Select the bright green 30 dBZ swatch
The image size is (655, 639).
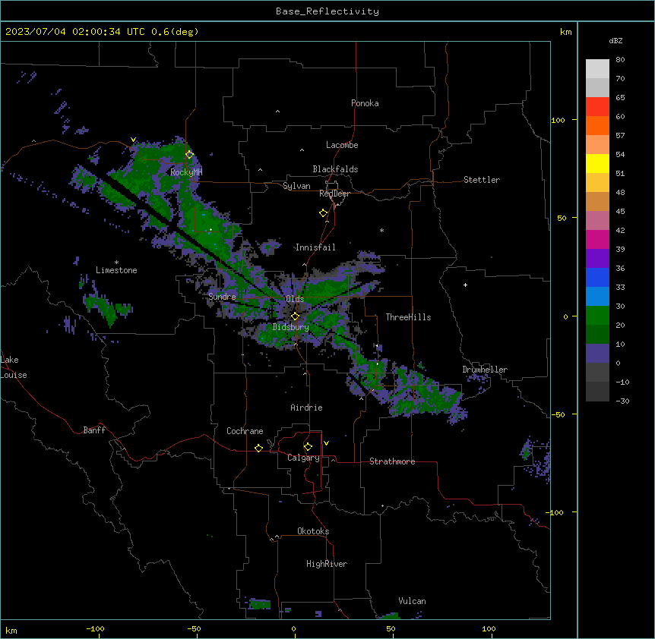click(597, 316)
